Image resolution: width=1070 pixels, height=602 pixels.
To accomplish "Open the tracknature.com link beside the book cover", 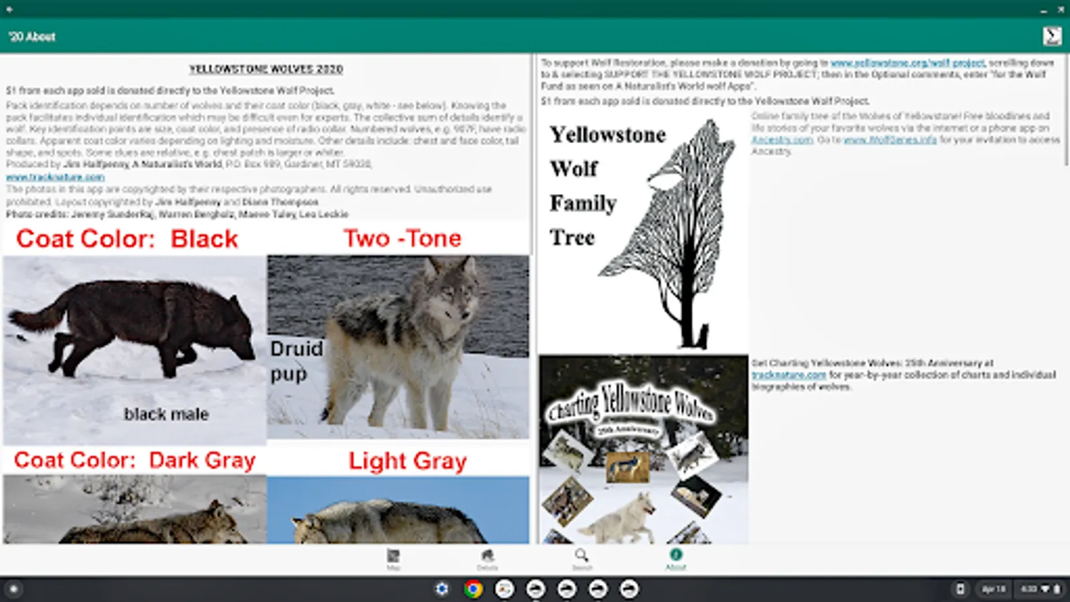I will (788, 375).
